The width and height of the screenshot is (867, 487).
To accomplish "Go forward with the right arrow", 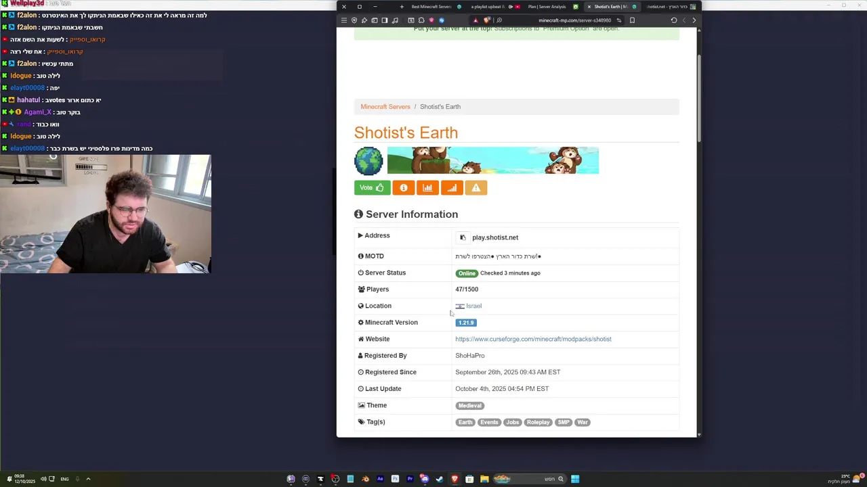I will point(694,20).
